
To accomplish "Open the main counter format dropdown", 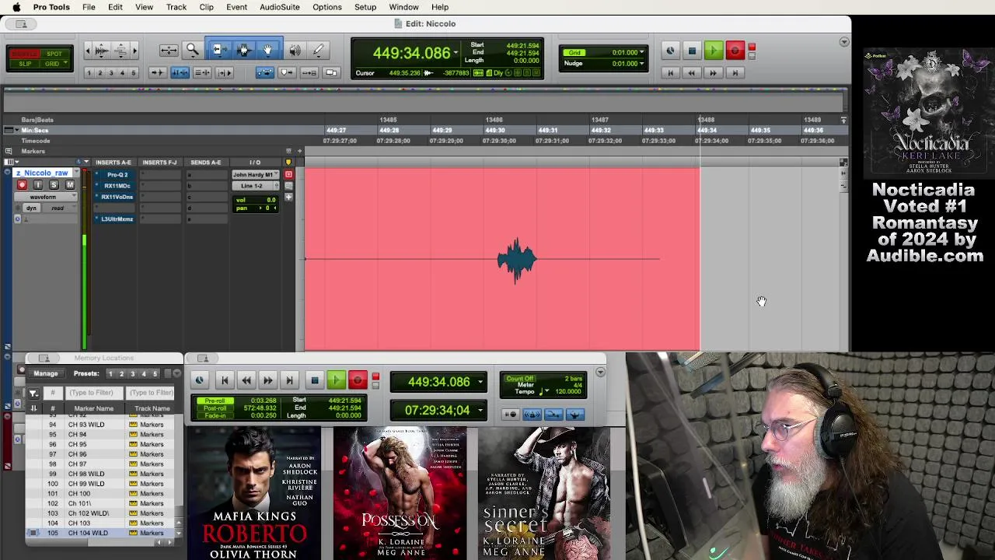I will [x=456, y=53].
